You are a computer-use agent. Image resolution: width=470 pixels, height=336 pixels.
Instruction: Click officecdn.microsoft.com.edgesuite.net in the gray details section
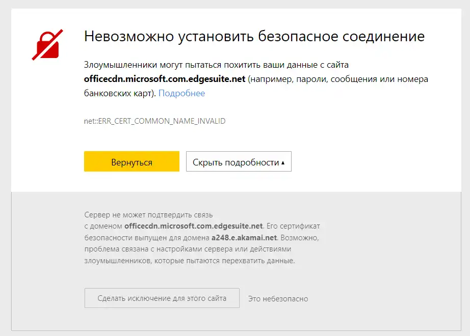(193, 226)
